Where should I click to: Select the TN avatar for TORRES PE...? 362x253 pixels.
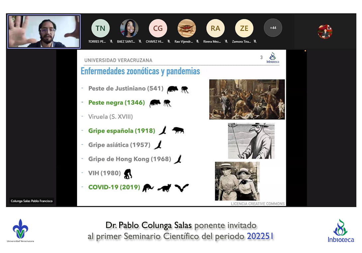click(x=100, y=28)
